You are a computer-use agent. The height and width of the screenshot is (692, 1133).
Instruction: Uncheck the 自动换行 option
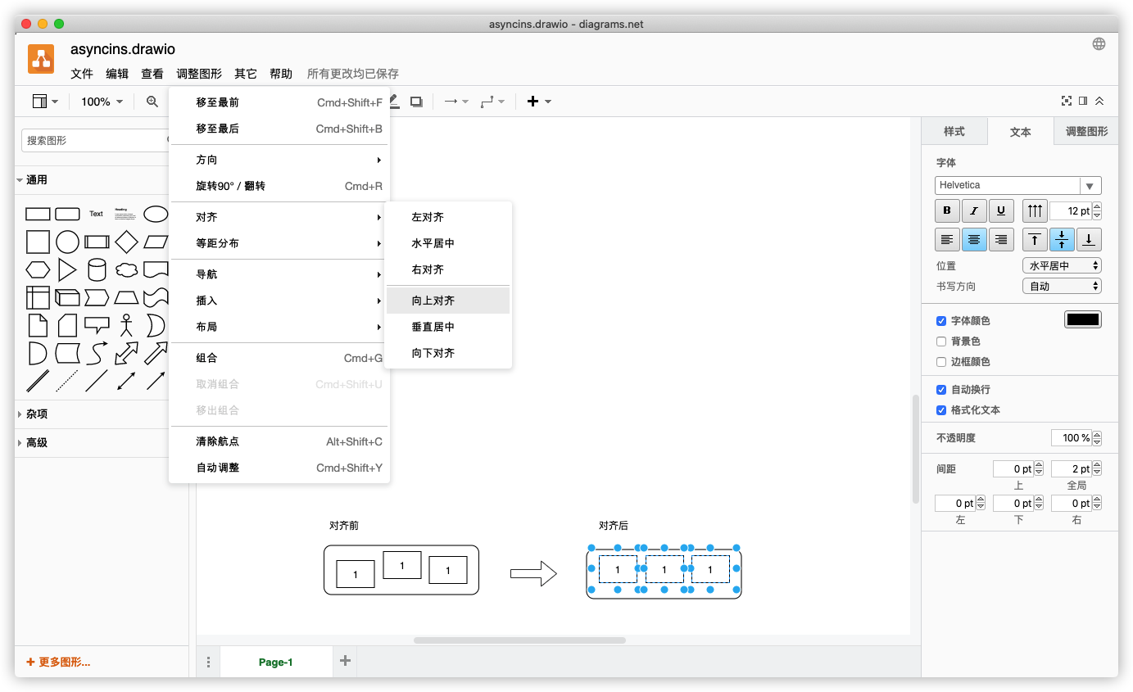pyautogui.click(x=941, y=390)
